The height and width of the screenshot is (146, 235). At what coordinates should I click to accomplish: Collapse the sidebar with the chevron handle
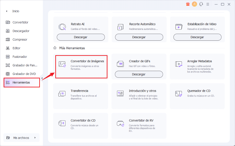pos(42,78)
